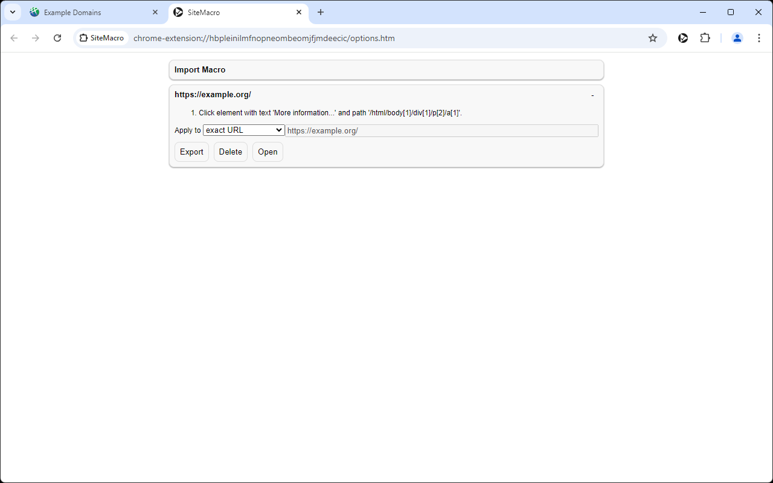The image size is (773, 483).
Task: Collapse the https://example.org/ macro entry
Action: (x=592, y=95)
